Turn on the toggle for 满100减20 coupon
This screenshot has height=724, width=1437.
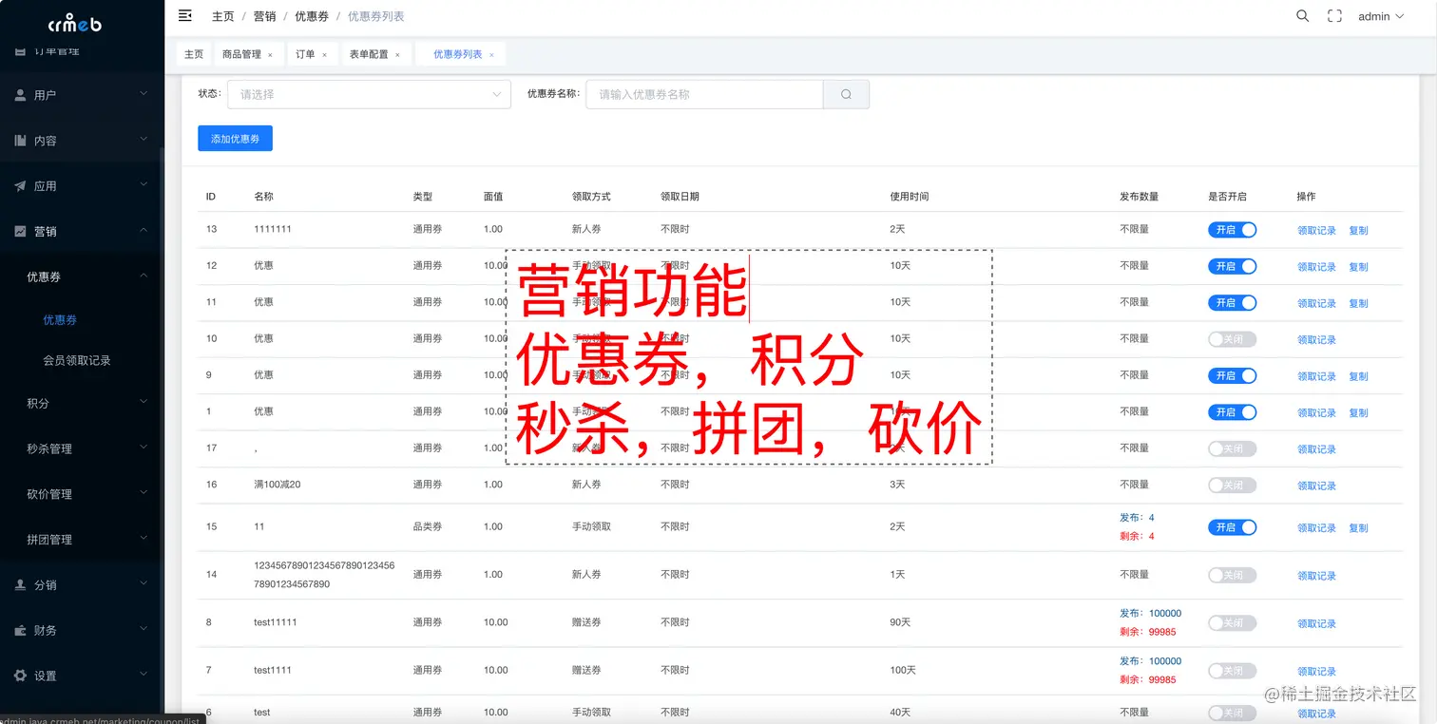tap(1232, 485)
